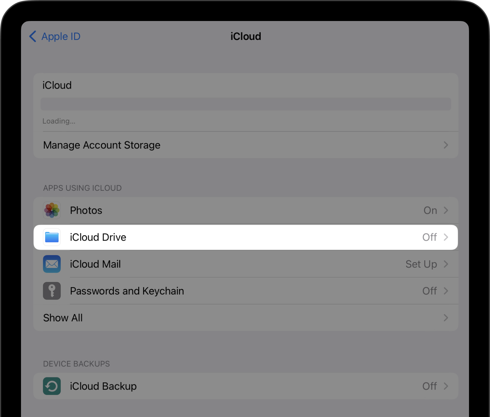
Task: Tap the iCloud Drive folder icon
Action: click(x=52, y=237)
